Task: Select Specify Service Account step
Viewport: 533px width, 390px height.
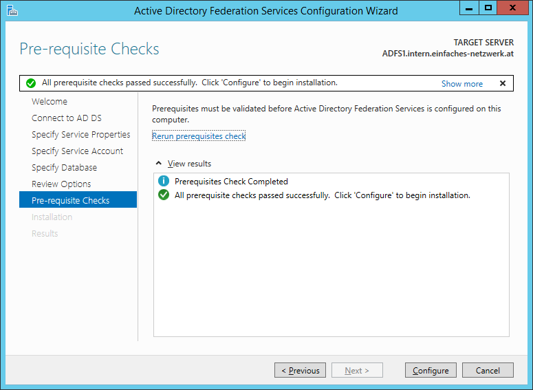Action: point(78,151)
